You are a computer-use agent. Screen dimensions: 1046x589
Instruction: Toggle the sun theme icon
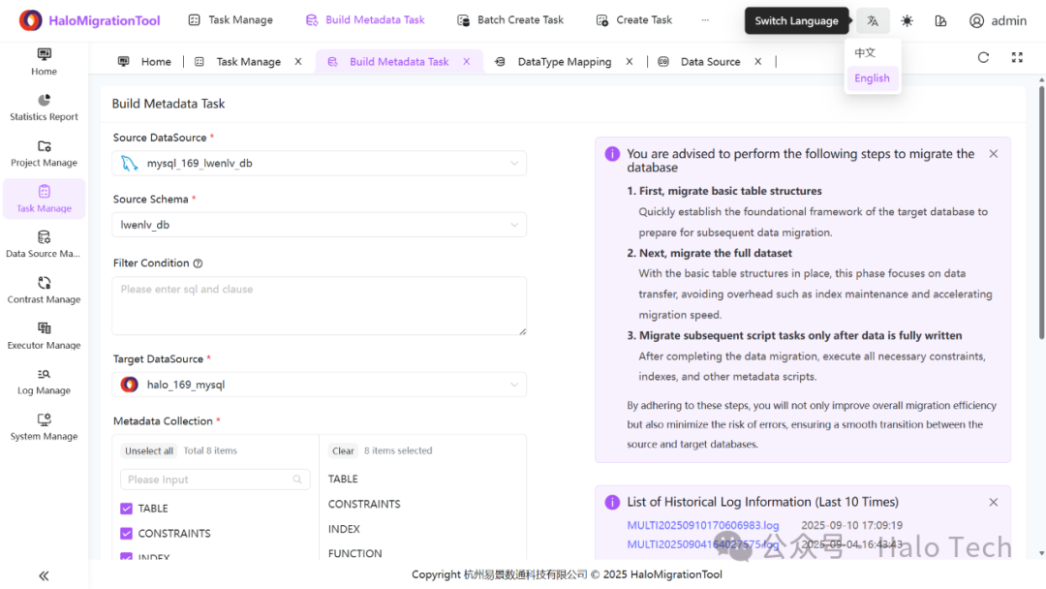click(x=907, y=20)
